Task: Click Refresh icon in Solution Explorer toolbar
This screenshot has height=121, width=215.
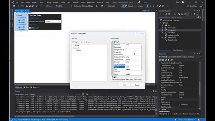Action: pyautogui.click(x=182, y=14)
